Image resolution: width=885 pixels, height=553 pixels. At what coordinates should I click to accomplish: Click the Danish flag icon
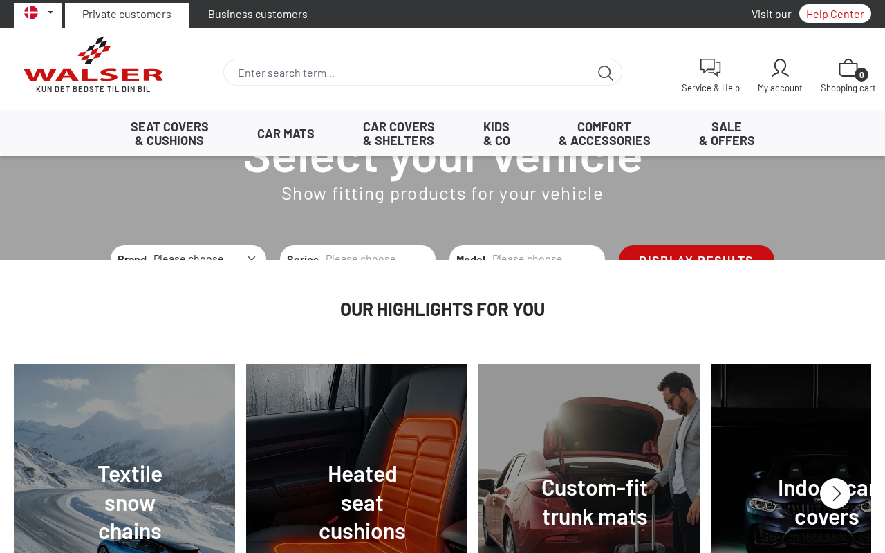pos(31,12)
